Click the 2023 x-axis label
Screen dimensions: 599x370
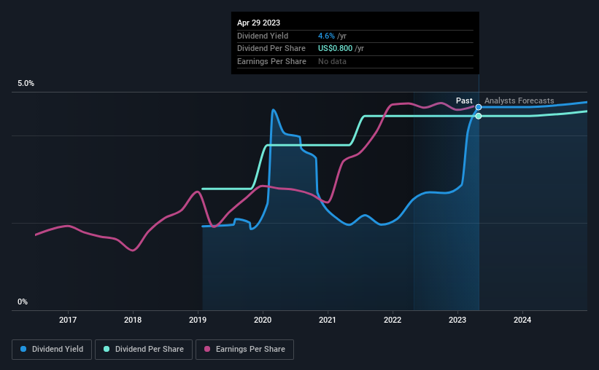[x=457, y=320]
